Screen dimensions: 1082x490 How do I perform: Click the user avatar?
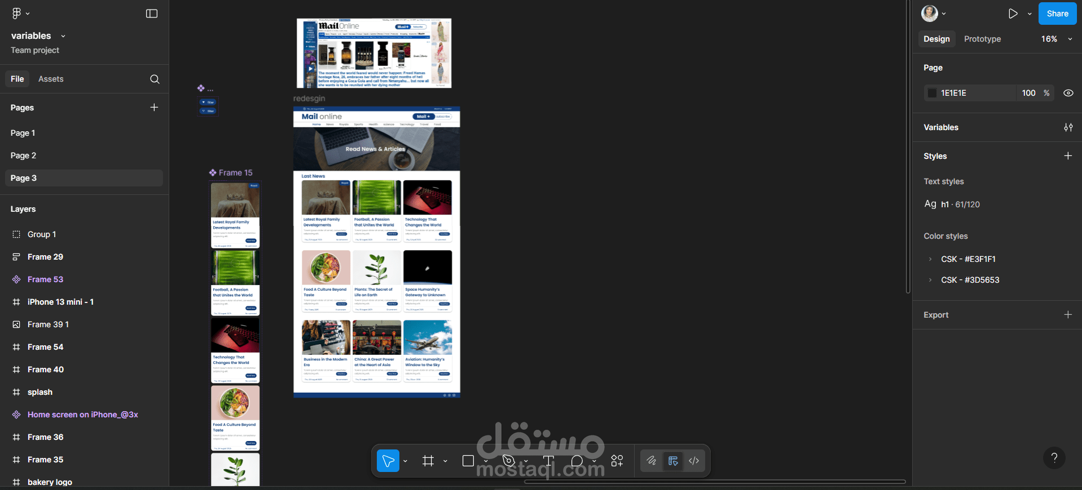point(930,14)
